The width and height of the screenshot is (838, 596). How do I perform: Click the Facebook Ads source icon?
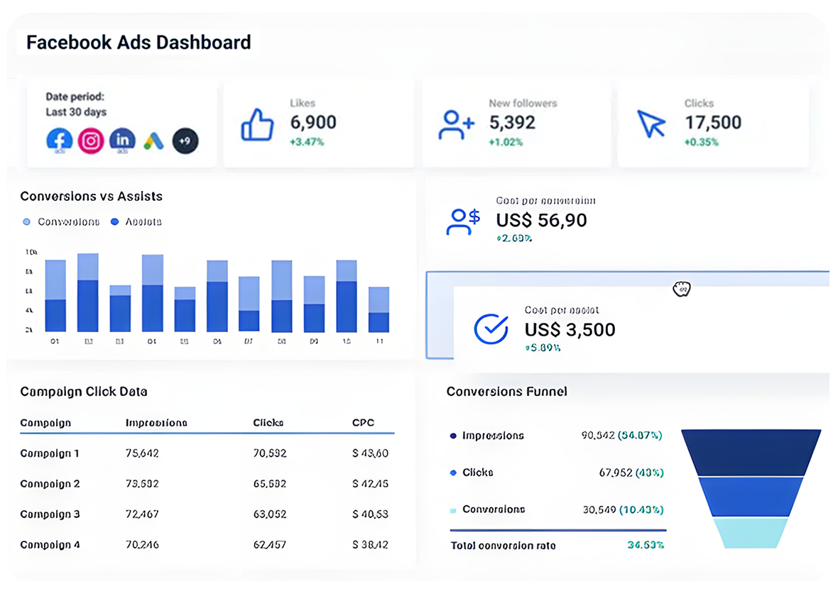tap(60, 140)
